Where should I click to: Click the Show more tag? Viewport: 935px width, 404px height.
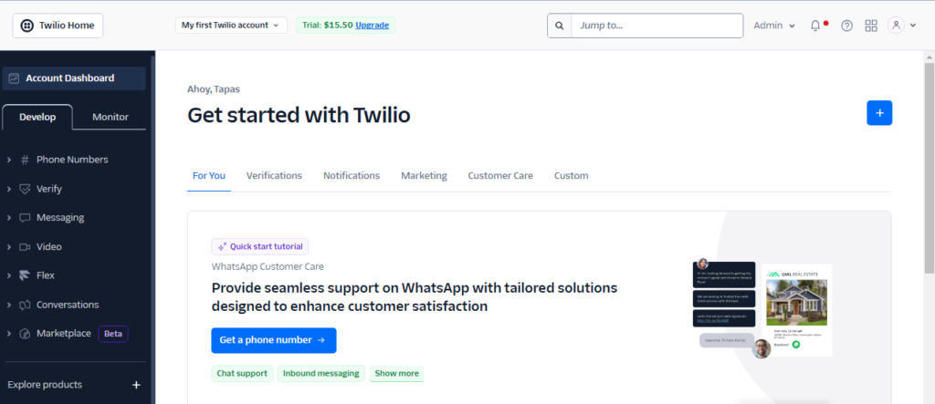[x=396, y=374]
